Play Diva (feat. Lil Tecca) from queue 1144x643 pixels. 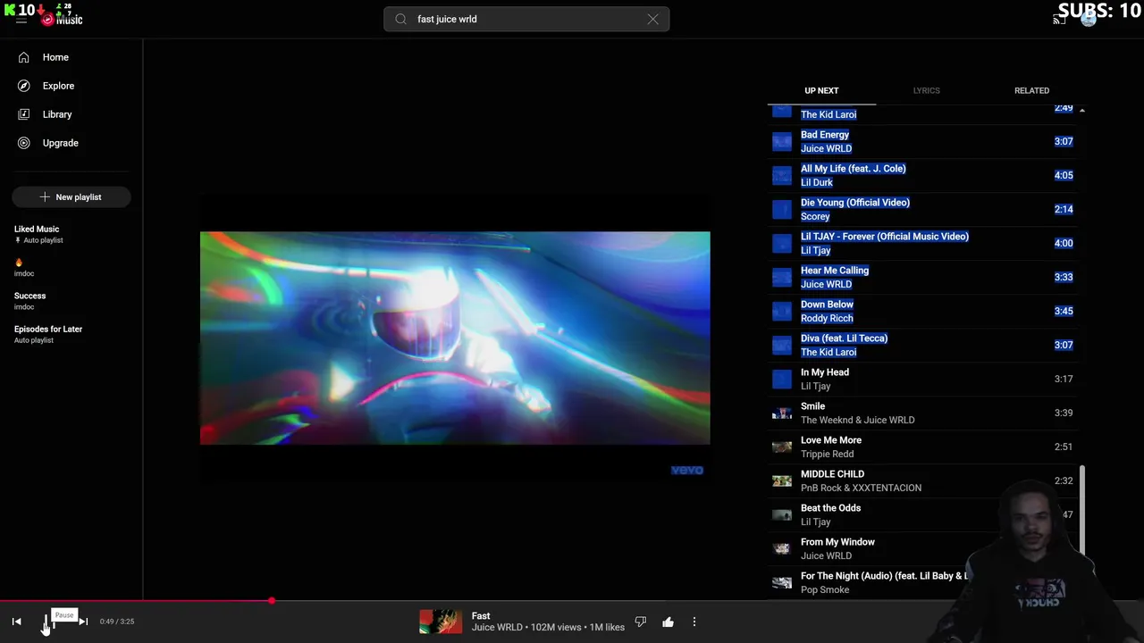[923, 345]
